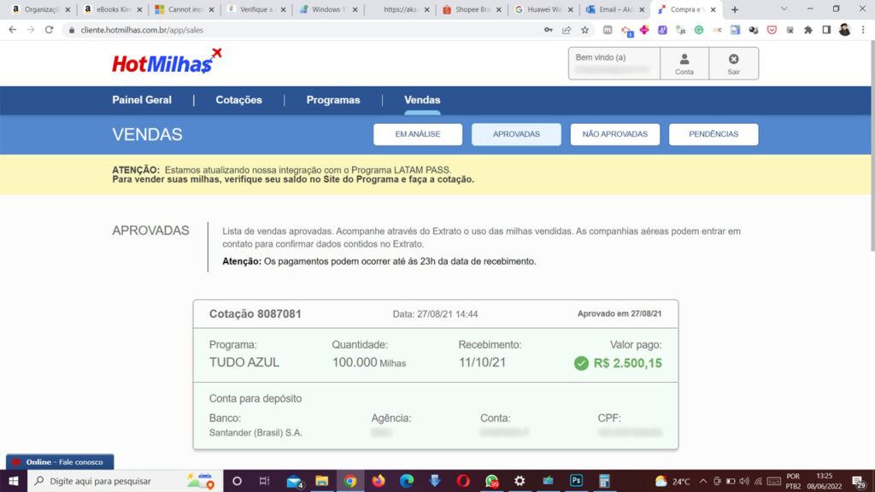Click the TUDO AZUL program text
This screenshot has width=875, height=492.
click(x=244, y=362)
